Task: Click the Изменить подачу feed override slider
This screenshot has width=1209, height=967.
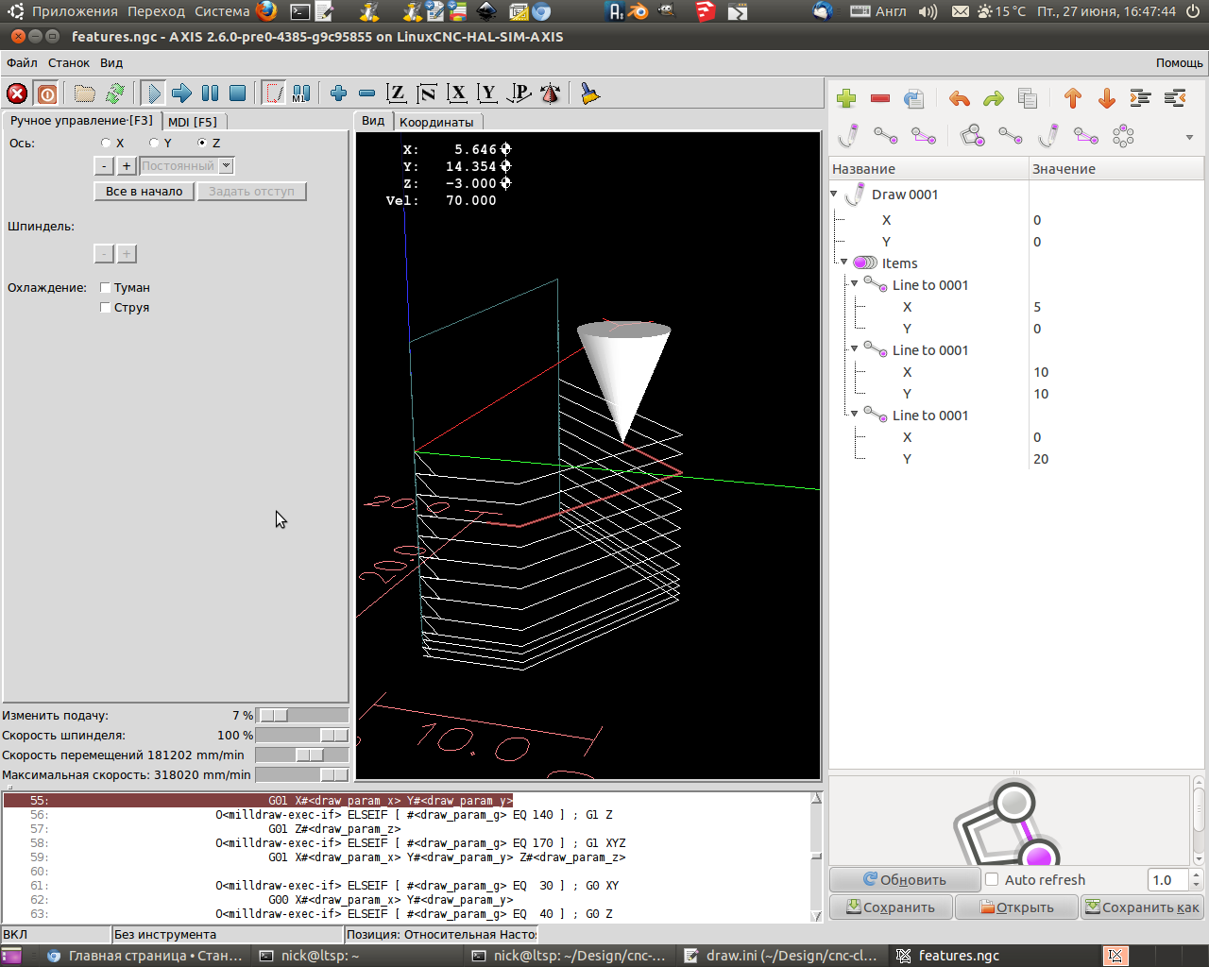Action: (301, 716)
